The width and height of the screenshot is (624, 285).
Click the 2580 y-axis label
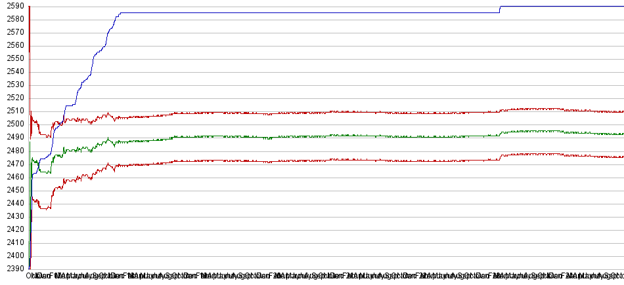pos(14,19)
